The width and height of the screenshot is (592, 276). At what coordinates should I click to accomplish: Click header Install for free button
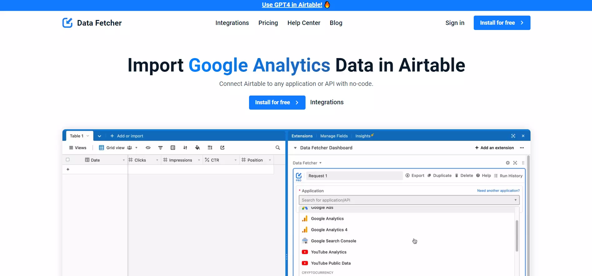[502, 23]
